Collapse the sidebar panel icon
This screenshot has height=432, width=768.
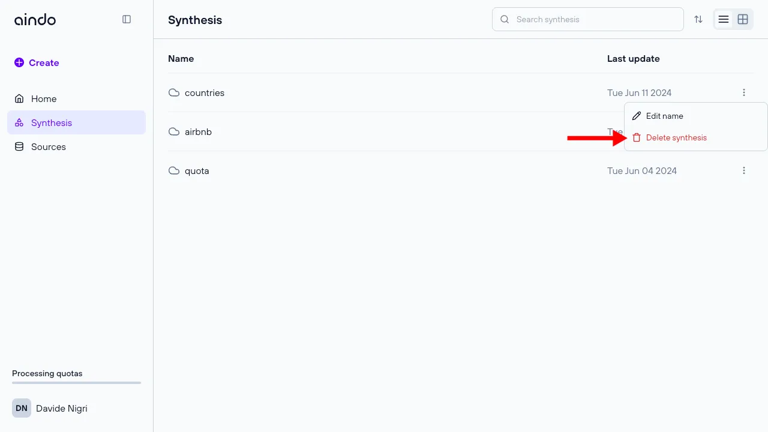click(127, 19)
